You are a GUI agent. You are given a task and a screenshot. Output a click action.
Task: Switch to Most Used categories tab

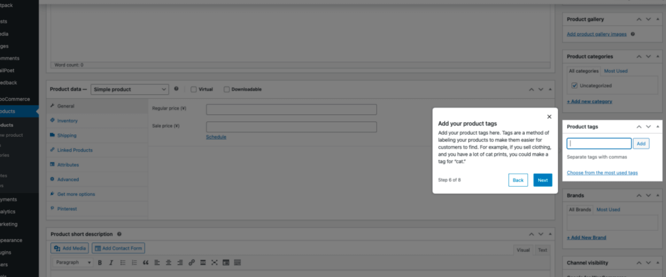click(616, 71)
